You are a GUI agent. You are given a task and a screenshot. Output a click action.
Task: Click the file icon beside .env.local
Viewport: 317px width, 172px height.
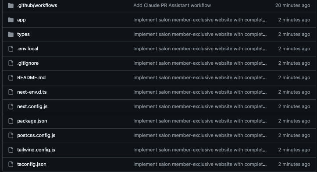11,49
